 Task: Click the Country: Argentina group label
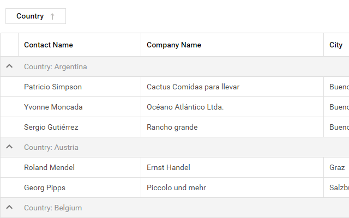pos(56,66)
